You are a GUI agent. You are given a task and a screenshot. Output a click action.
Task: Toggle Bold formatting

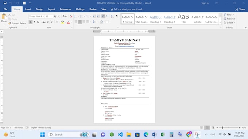[31, 22]
